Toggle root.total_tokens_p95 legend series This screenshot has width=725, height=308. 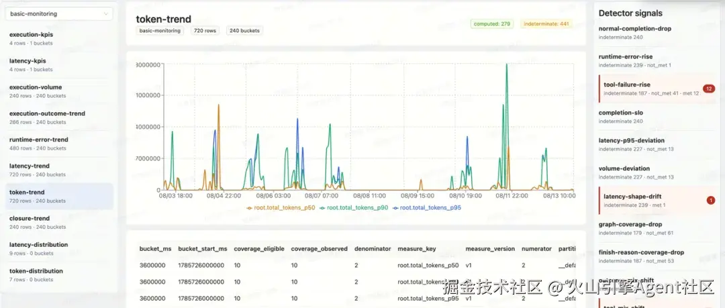coord(427,207)
